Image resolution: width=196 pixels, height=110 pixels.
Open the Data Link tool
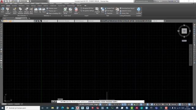pyautogui.click(x=117, y=10)
